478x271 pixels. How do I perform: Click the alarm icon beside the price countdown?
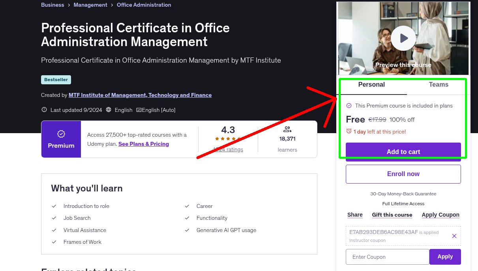pos(349,131)
